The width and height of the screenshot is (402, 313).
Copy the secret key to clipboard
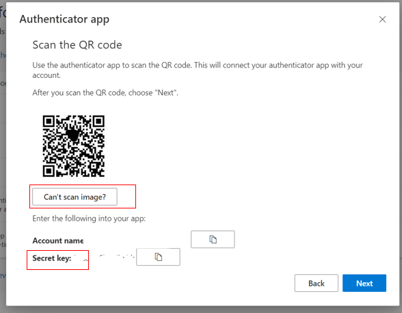[158, 257]
